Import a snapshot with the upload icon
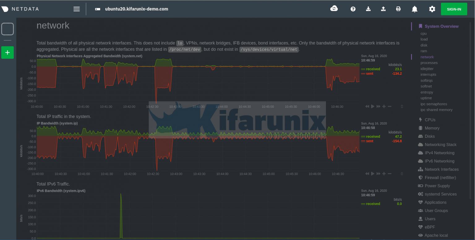The width and height of the screenshot is (475, 240). (x=383, y=9)
